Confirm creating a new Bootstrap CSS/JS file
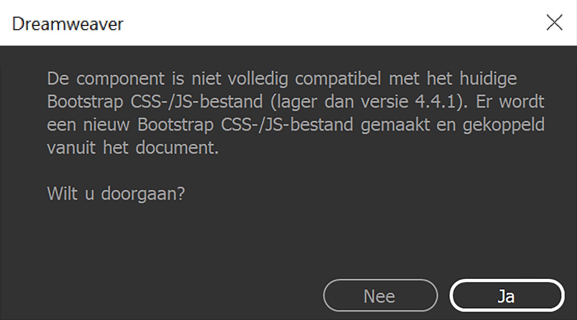 507,296
